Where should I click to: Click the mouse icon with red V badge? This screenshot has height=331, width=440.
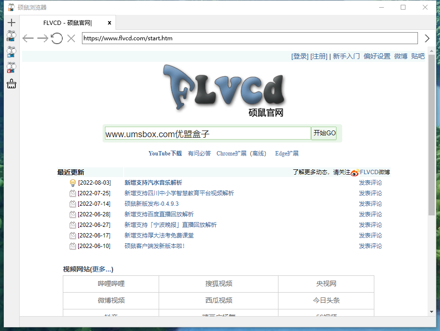(x=12, y=68)
